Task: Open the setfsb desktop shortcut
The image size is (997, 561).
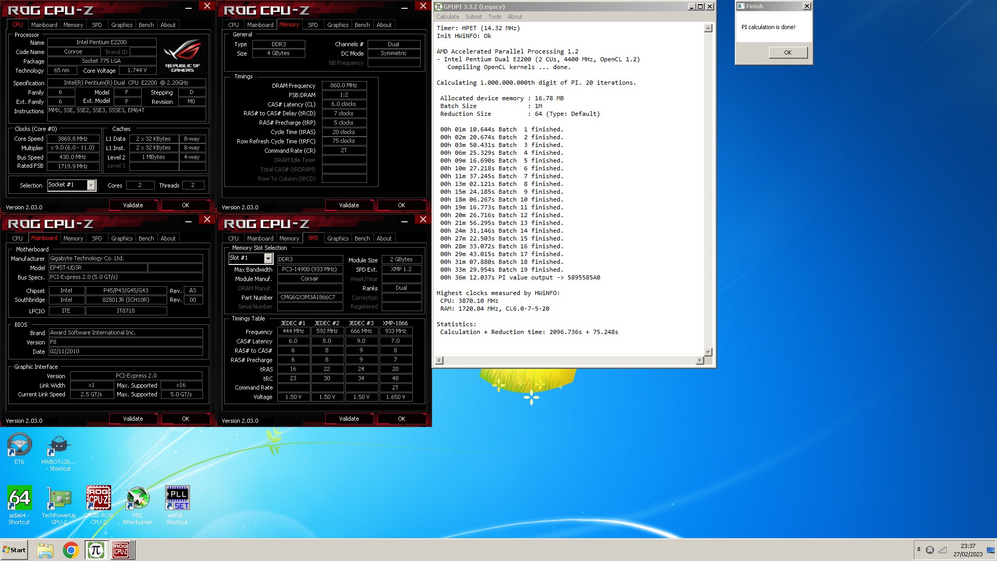Action: pos(177,505)
